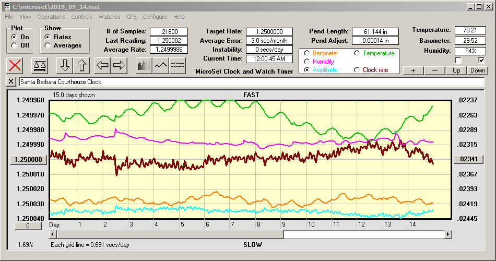Tick the unchecked box under Humidity

point(458,61)
